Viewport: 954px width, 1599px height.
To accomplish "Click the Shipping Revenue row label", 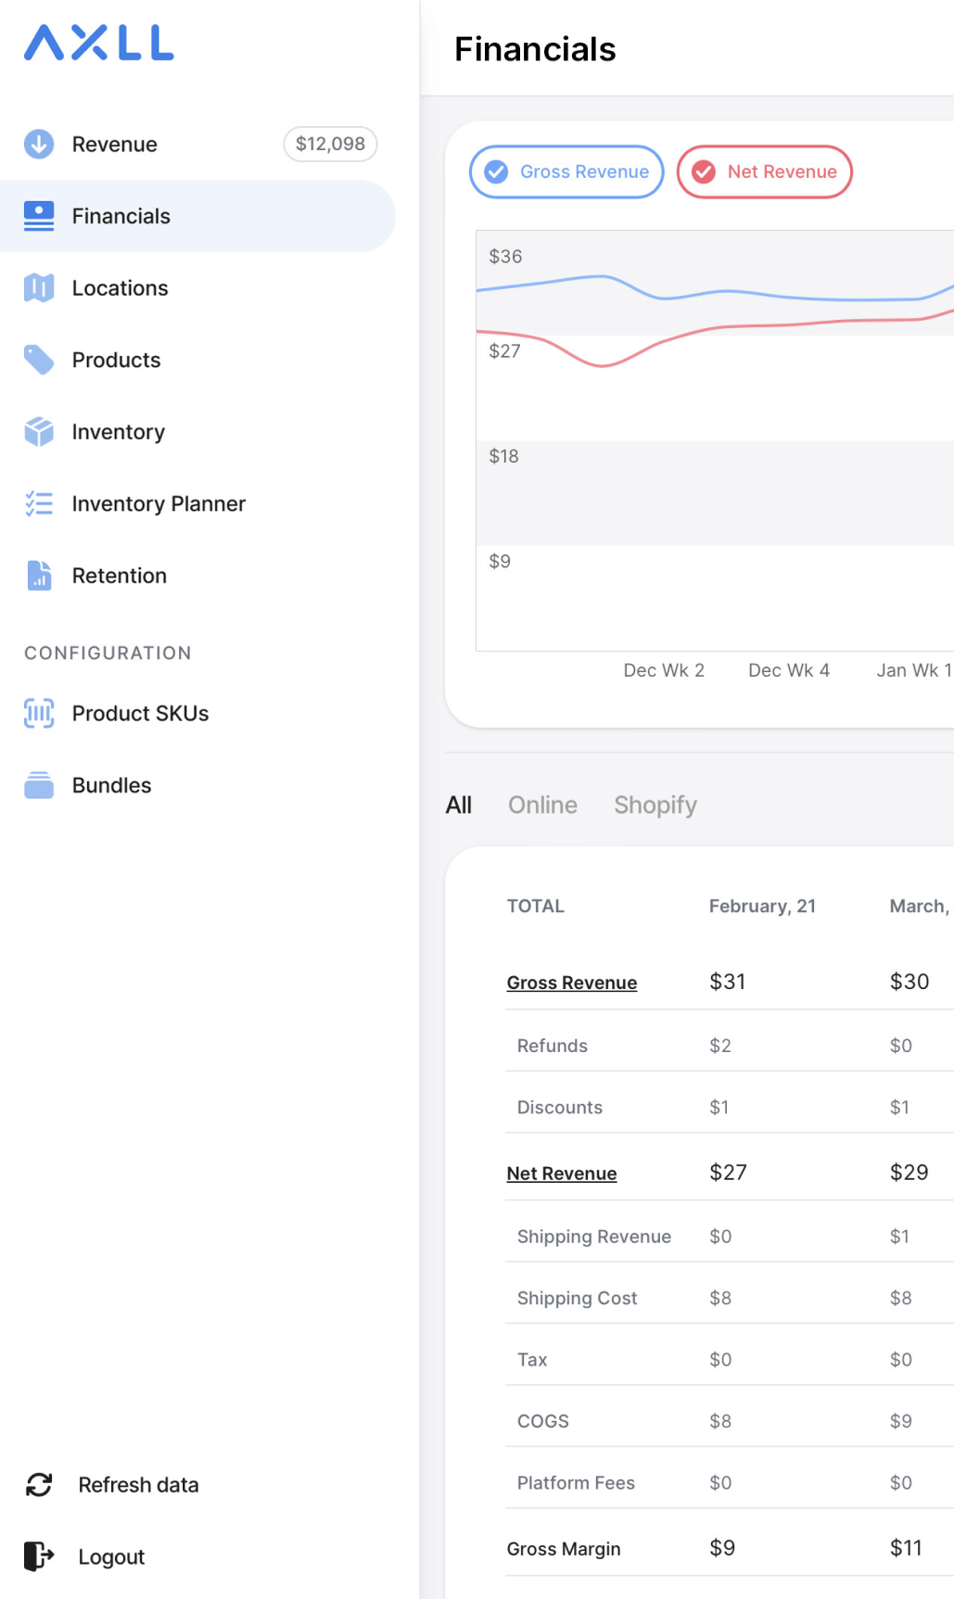I will 594,1237.
